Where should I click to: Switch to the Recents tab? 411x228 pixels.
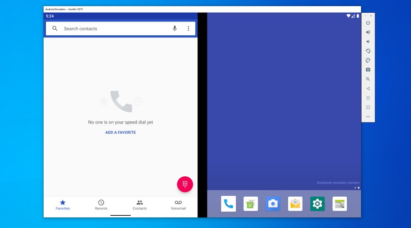[x=101, y=205]
